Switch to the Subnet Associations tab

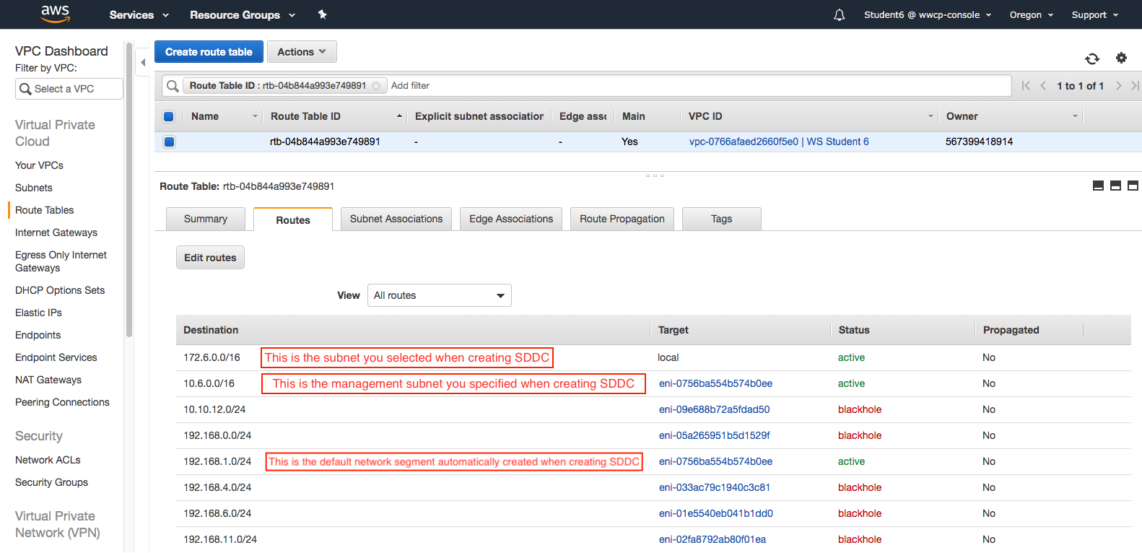396,219
